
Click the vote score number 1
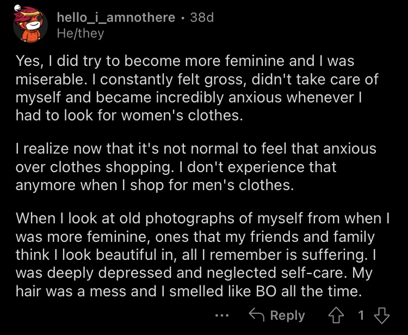click(361, 315)
